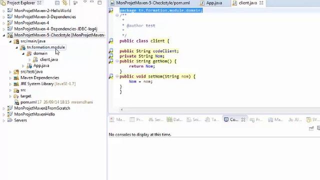Collapse MonProjetMaven-5-Checkstyle project
This screenshot has height=180, width=320.
tap(3, 35)
